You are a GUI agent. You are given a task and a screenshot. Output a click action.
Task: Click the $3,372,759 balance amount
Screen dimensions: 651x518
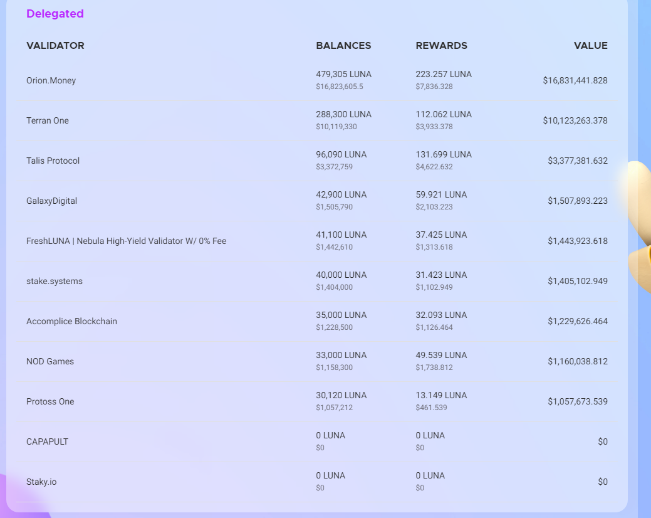[334, 167]
